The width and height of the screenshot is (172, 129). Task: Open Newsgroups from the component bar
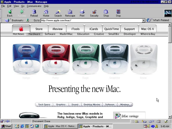[x=151, y=121]
